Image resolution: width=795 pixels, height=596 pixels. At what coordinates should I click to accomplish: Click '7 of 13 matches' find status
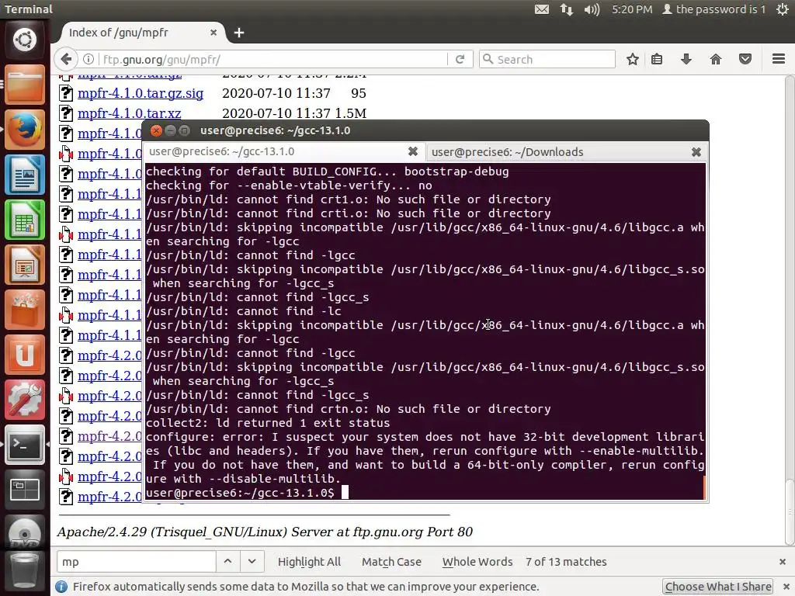tap(566, 562)
